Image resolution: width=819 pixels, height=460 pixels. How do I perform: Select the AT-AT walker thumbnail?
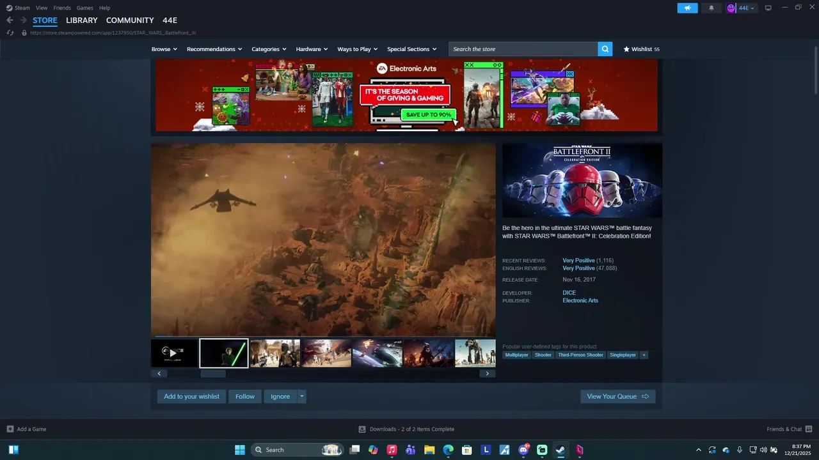tap(475, 353)
